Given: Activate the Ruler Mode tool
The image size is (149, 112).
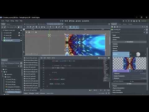Looking at the screenshot, I should click(44, 27).
